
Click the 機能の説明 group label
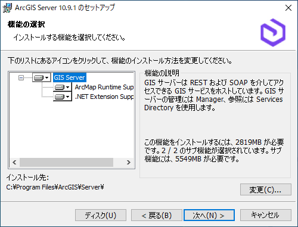(x=162, y=73)
